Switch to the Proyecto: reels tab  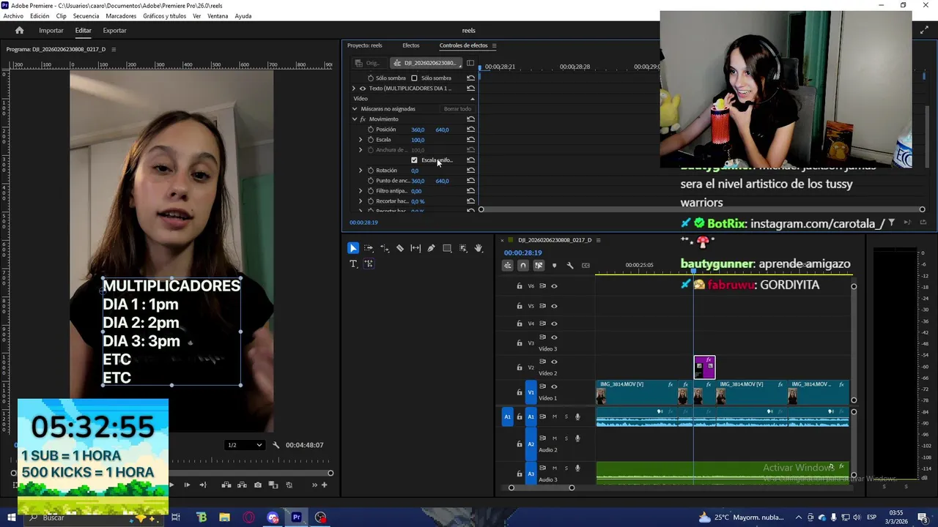[x=365, y=45]
